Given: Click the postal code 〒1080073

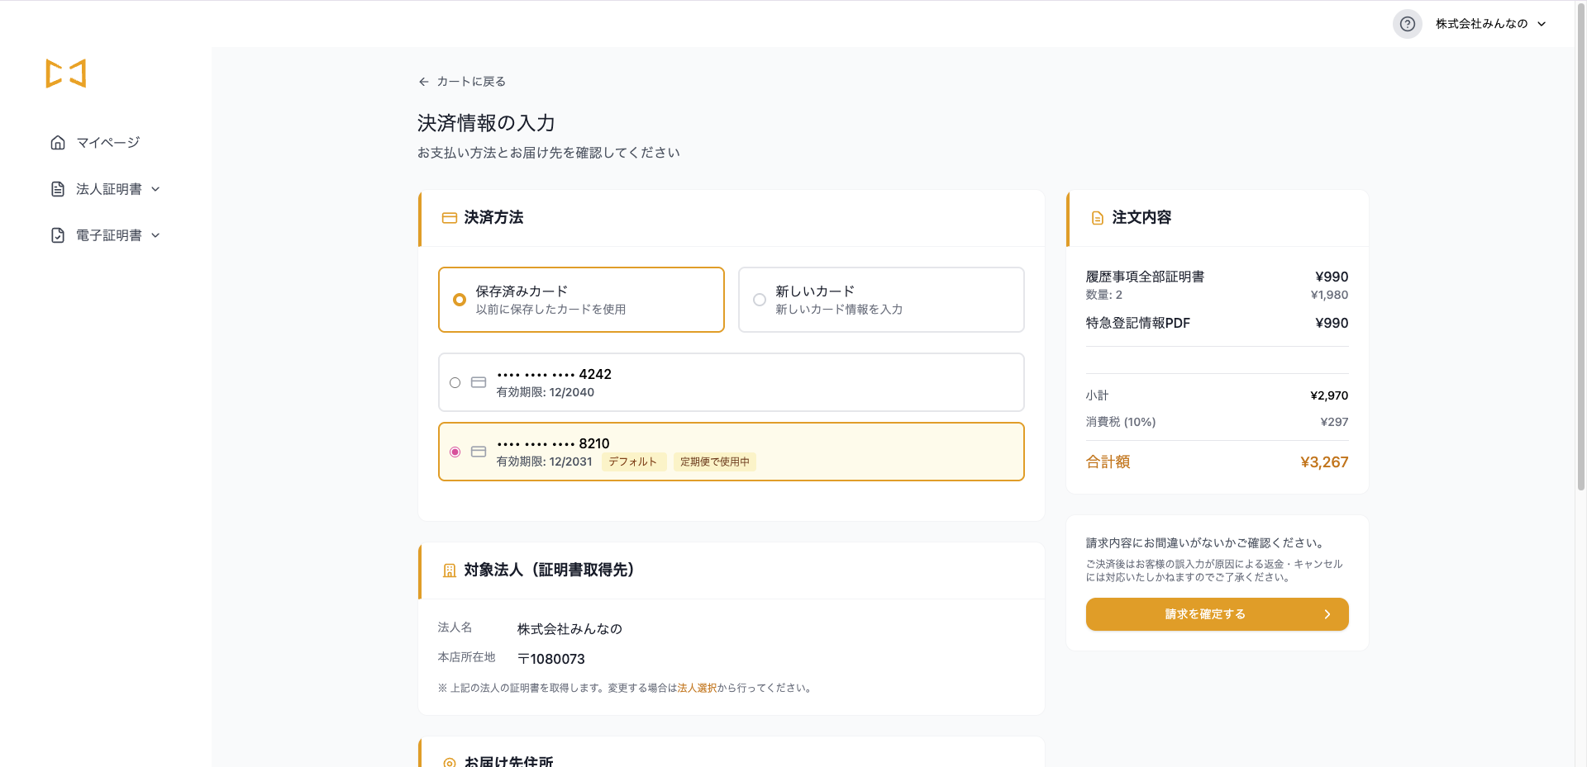Looking at the screenshot, I should coord(551,659).
